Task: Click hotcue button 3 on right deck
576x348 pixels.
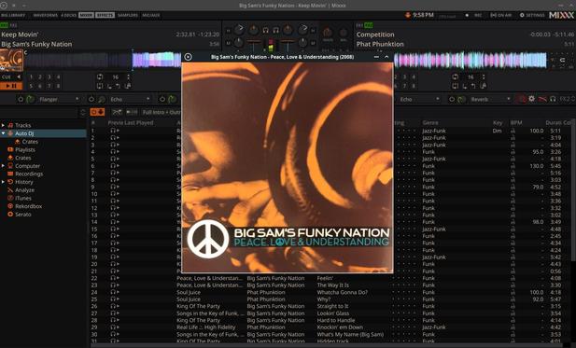Action: pos(404,77)
